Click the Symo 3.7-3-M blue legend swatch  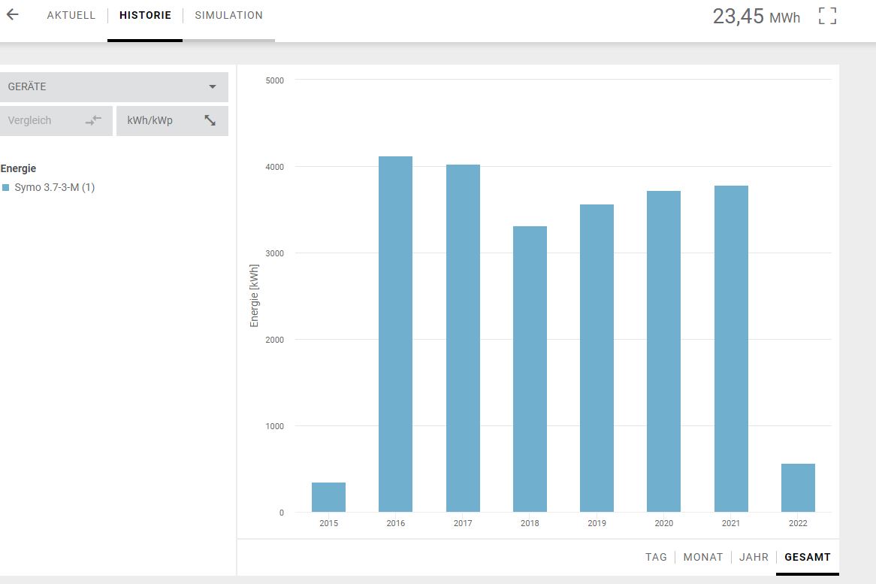click(x=6, y=188)
